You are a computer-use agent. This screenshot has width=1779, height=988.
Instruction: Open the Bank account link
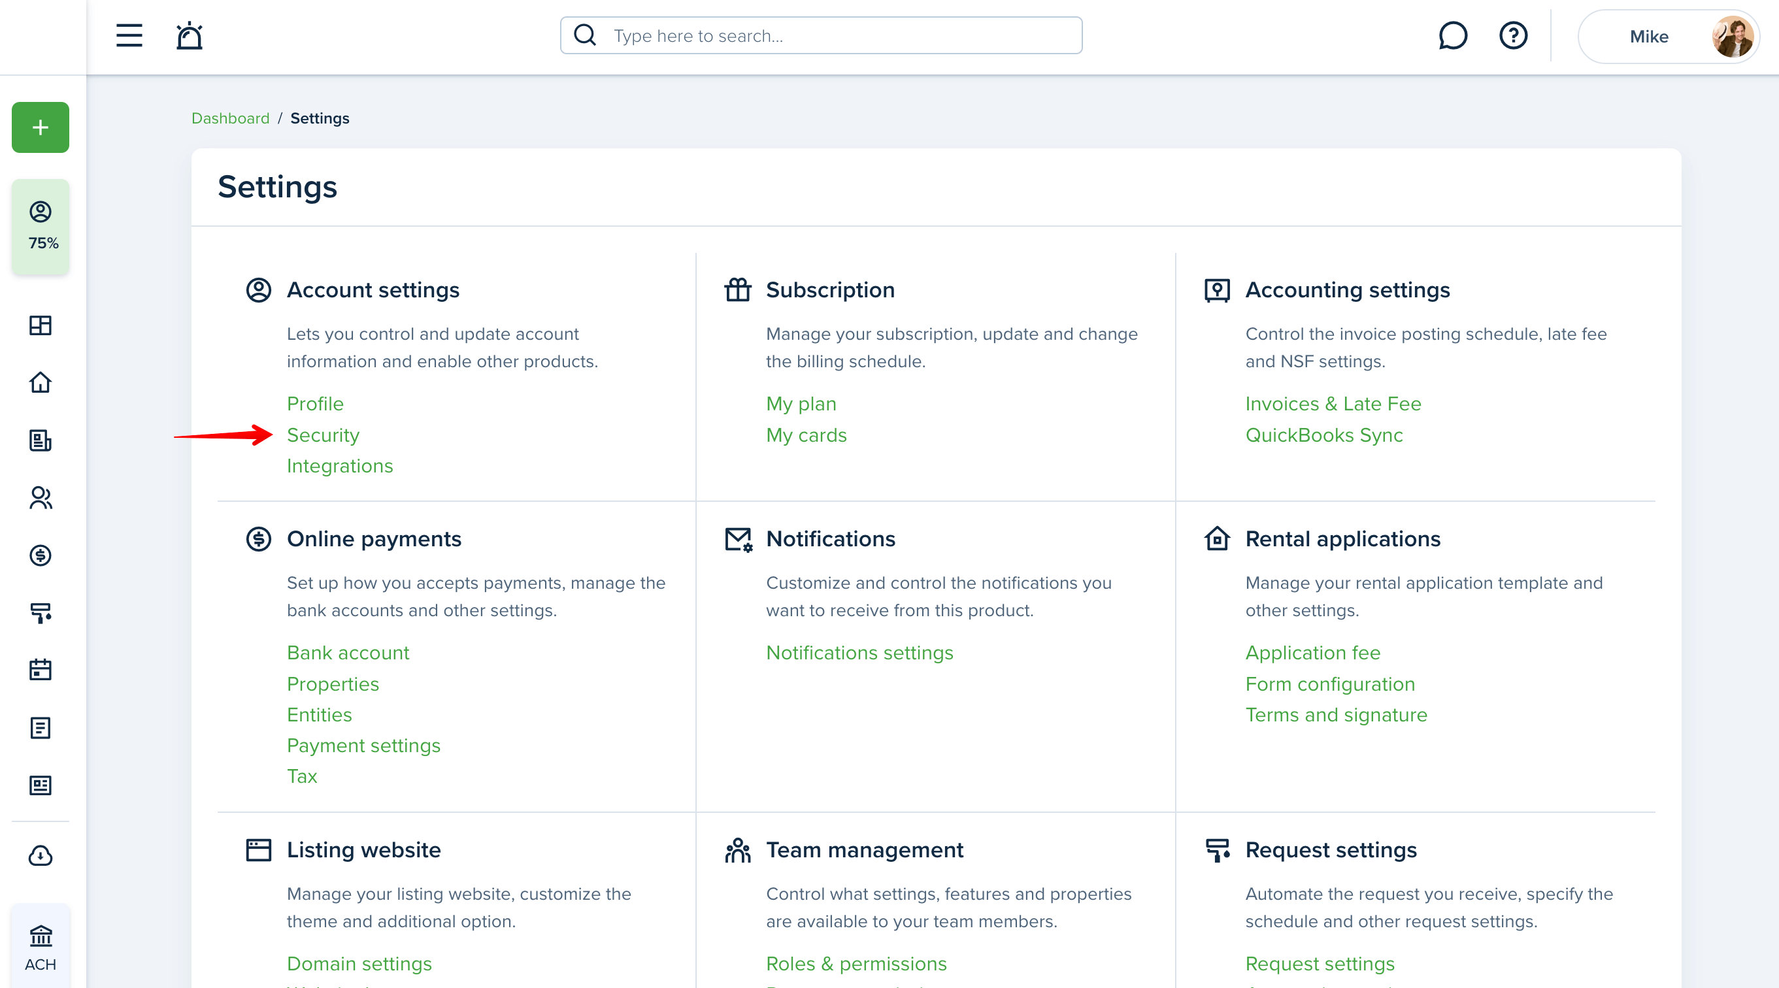[x=348, y=652]
